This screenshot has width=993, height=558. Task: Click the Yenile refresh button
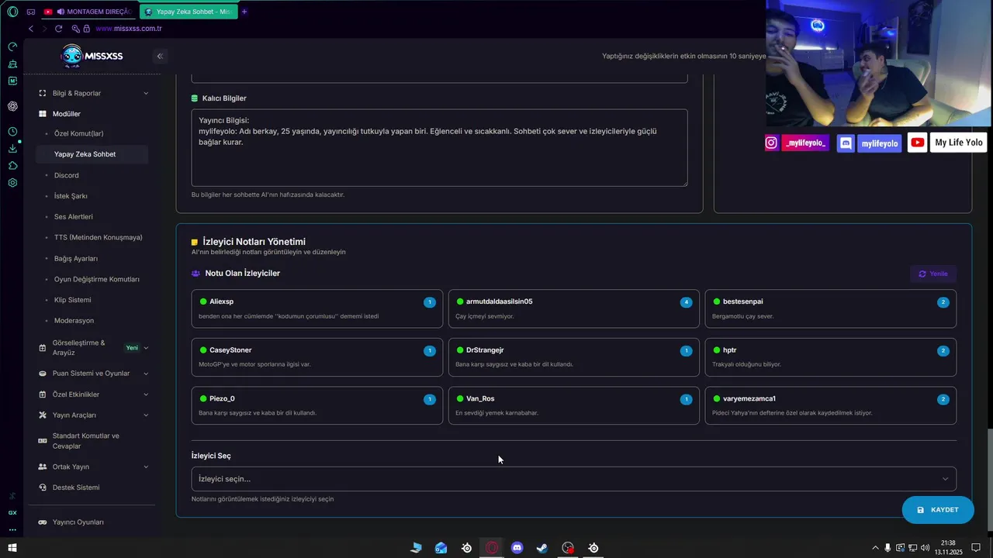click(933, 274)
